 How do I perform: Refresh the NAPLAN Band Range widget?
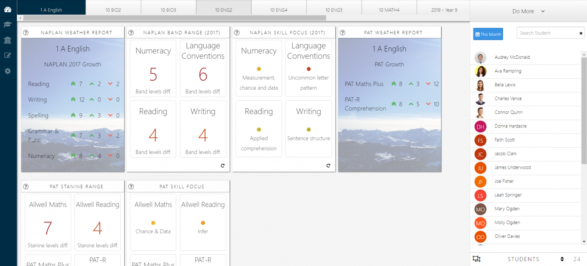click(x=222, y=166)
